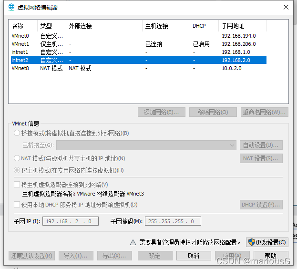
Task: Click the 已连接 cell in the VMnet1 row
Action: (x=154, y=44)
